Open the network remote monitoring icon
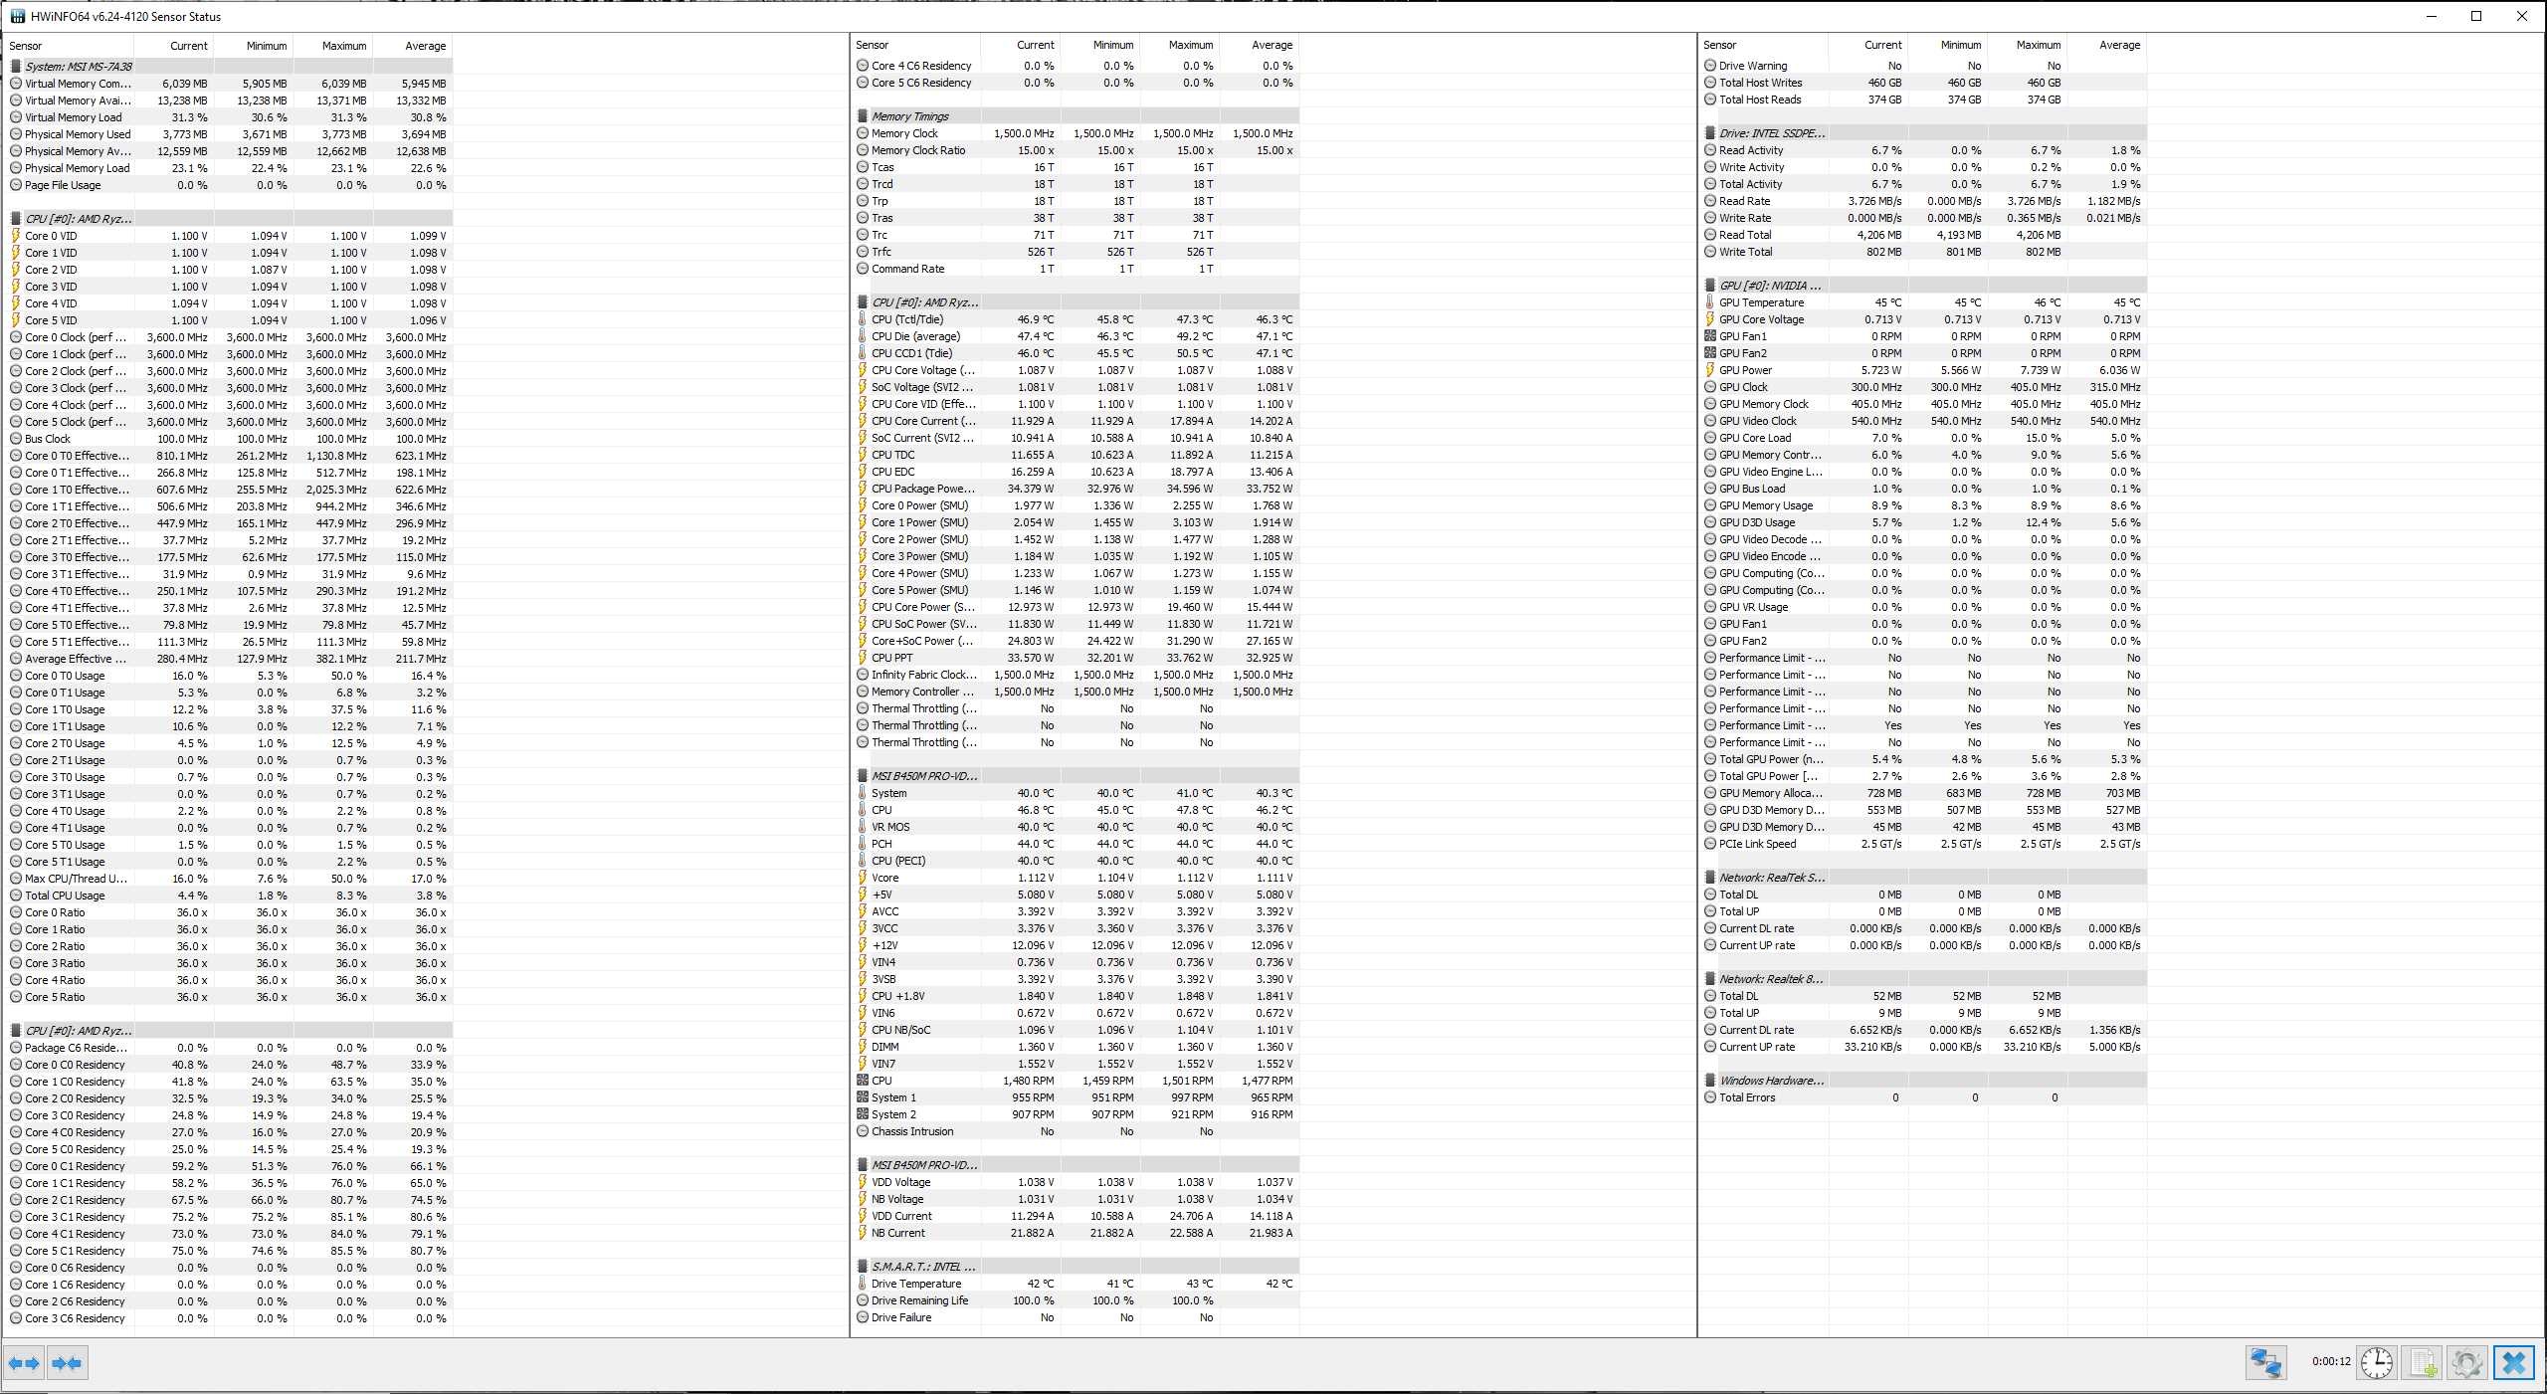Viewport: 2547px width, 1394px height. [2265, 1362]
